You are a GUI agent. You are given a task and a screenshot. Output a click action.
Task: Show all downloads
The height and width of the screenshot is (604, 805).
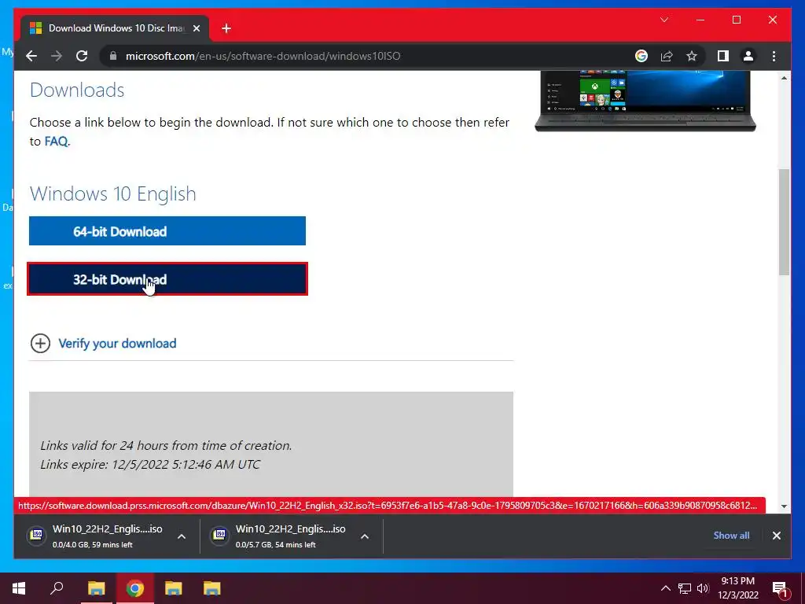point(731,535)
